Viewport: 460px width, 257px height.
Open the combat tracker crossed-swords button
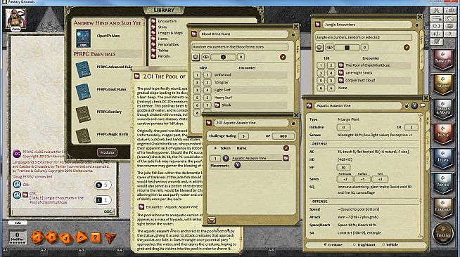[x=436, y=11]
